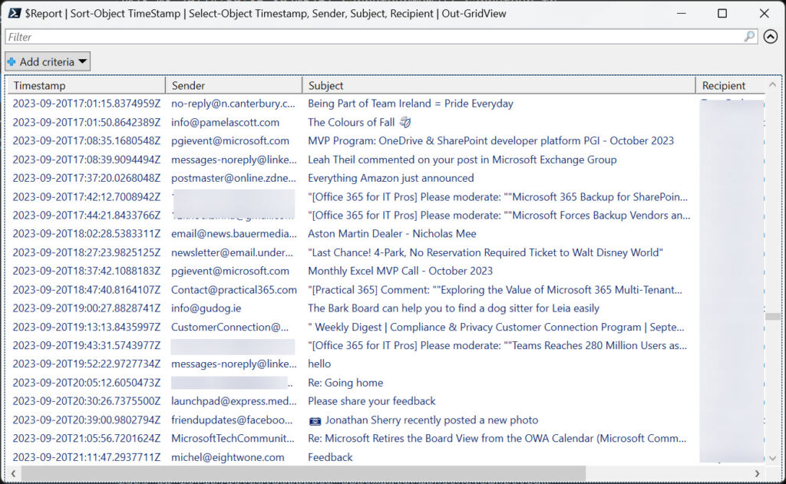The width and height of the screenshot is (786, 484).
Task: Click sender postmaster@online.zdne...
Action: [233, 179]
